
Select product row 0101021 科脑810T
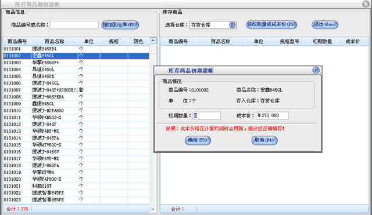coord(76,186)
